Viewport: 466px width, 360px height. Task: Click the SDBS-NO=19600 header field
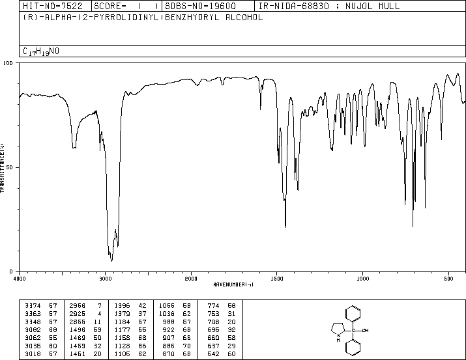click(200, 6)
